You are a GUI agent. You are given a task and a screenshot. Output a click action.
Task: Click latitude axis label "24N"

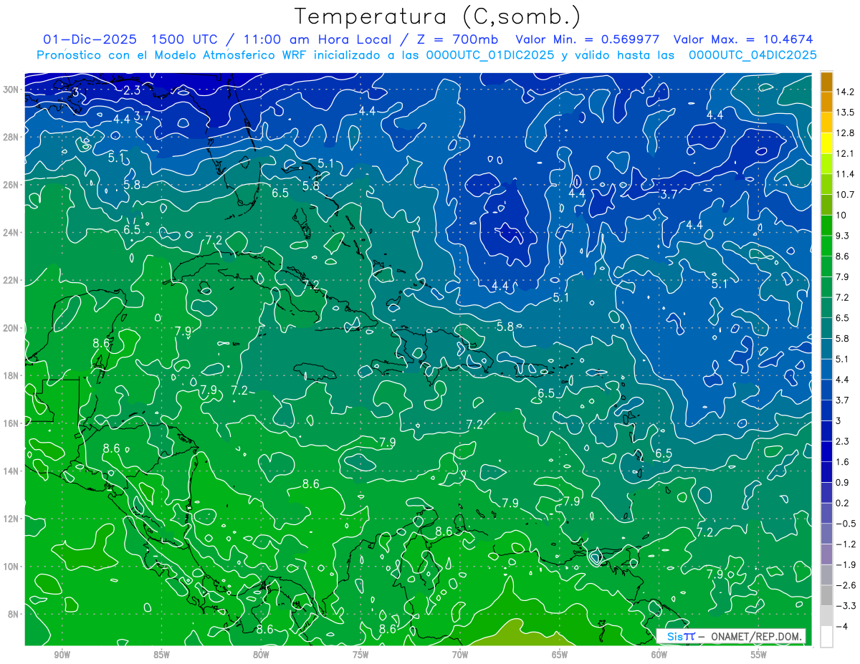pos(11,232)
